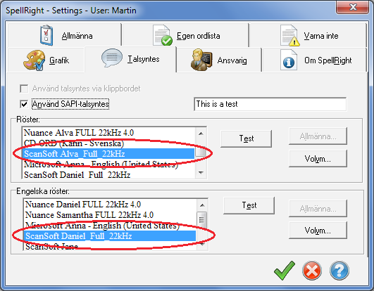Click down arrow of Röster list scrollbar
The width and height of the screenshot is (374, 291).
201,173
